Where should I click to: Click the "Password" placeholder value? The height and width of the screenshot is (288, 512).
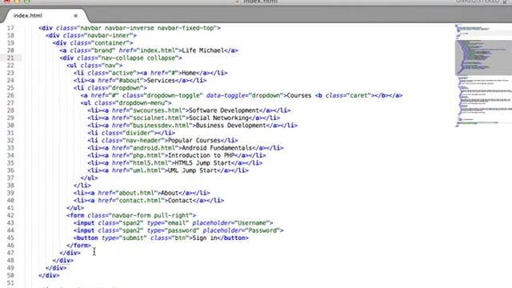click(262, 230)
